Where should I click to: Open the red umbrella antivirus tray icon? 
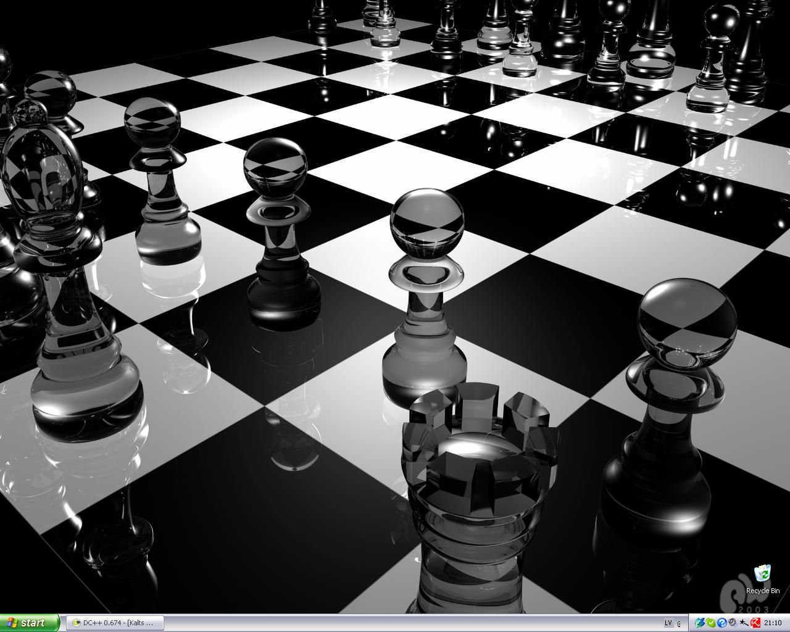click(755, 623)
